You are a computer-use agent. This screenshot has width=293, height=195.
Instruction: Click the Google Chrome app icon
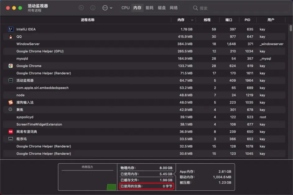click(x=11, y=66)
